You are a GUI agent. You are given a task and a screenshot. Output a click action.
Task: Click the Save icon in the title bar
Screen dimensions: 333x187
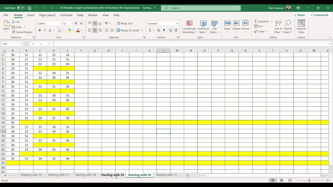click(29, 8)
